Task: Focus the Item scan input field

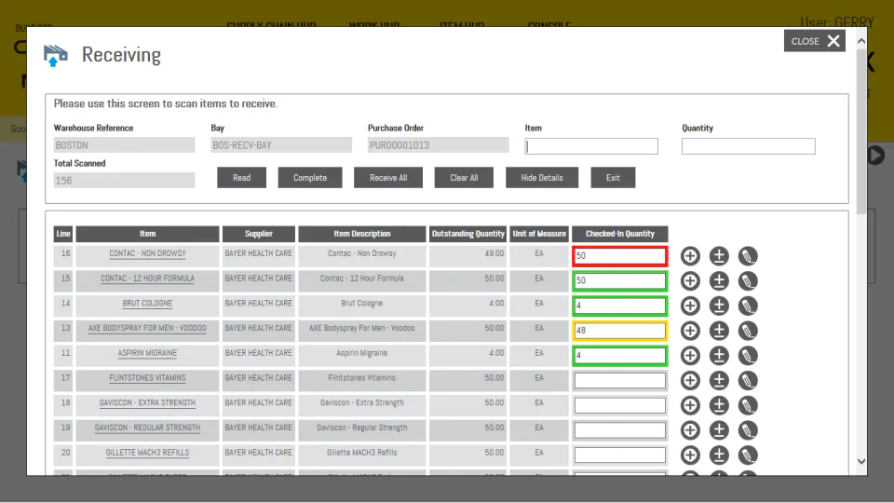Action: (x=591, y=146)
